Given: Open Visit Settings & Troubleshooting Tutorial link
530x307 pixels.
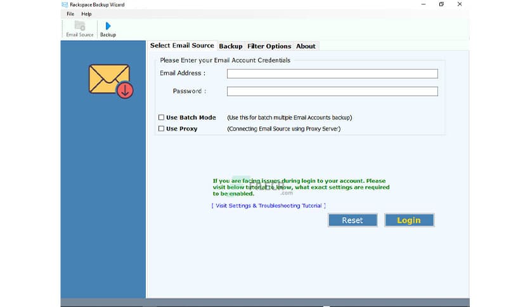Looking at the screenshot, I should [x=269, y=206].
